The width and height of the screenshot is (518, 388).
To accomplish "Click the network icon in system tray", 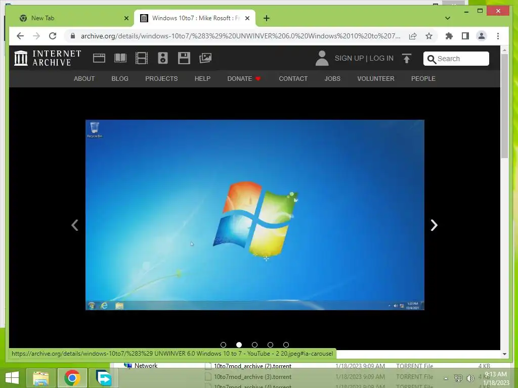I will 458,378.
